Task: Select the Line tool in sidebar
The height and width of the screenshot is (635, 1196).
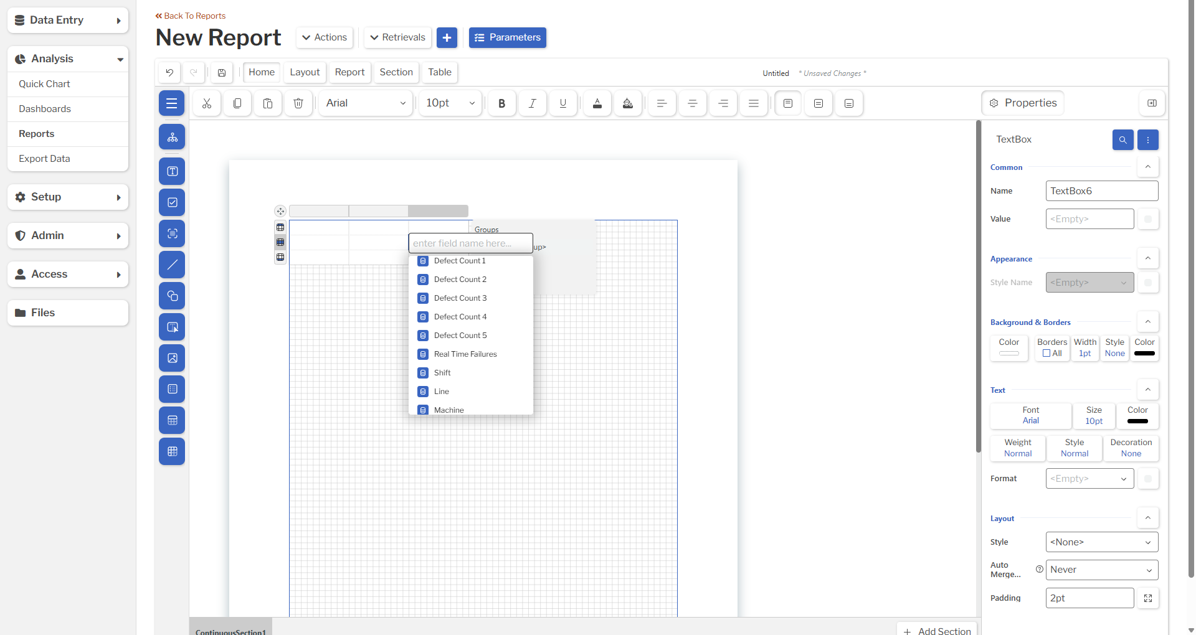Action: (172, 265)
